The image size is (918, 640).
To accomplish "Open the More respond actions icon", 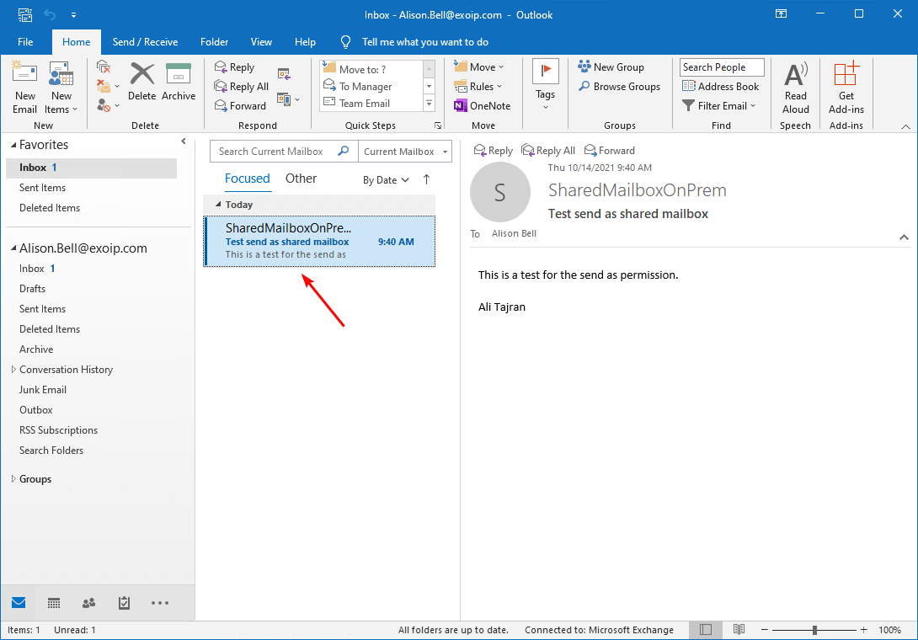I will (x=288, y=99).
